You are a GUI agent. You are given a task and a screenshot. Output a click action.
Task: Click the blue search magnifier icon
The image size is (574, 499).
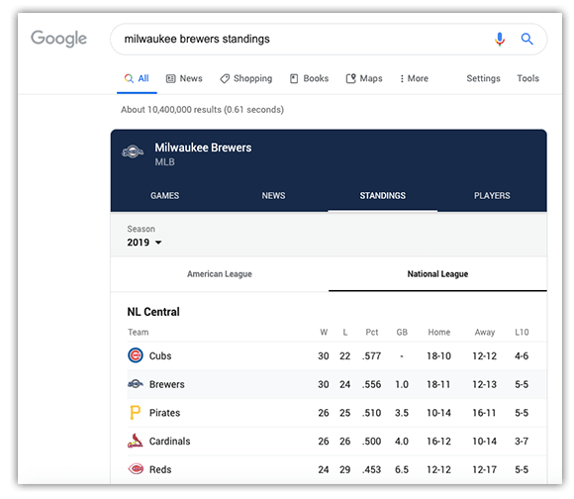point(526,39)
